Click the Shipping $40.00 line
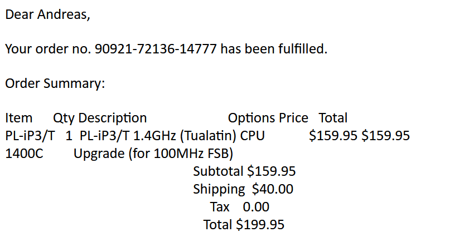This screenshot has width=474, height=242. (243, 190)
